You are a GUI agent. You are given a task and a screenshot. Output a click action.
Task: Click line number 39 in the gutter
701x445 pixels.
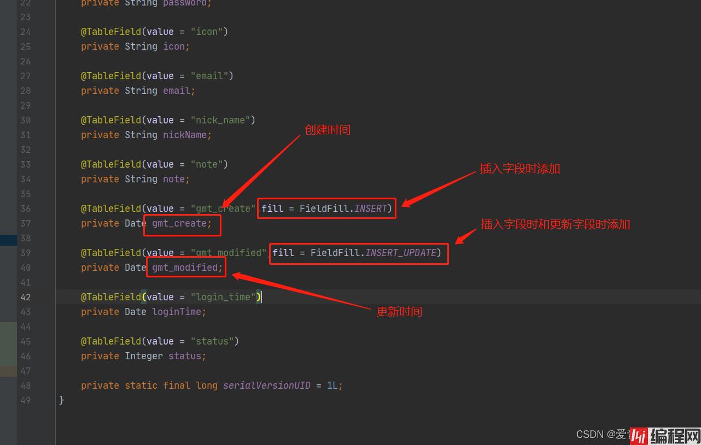click(x=26, y=253)
